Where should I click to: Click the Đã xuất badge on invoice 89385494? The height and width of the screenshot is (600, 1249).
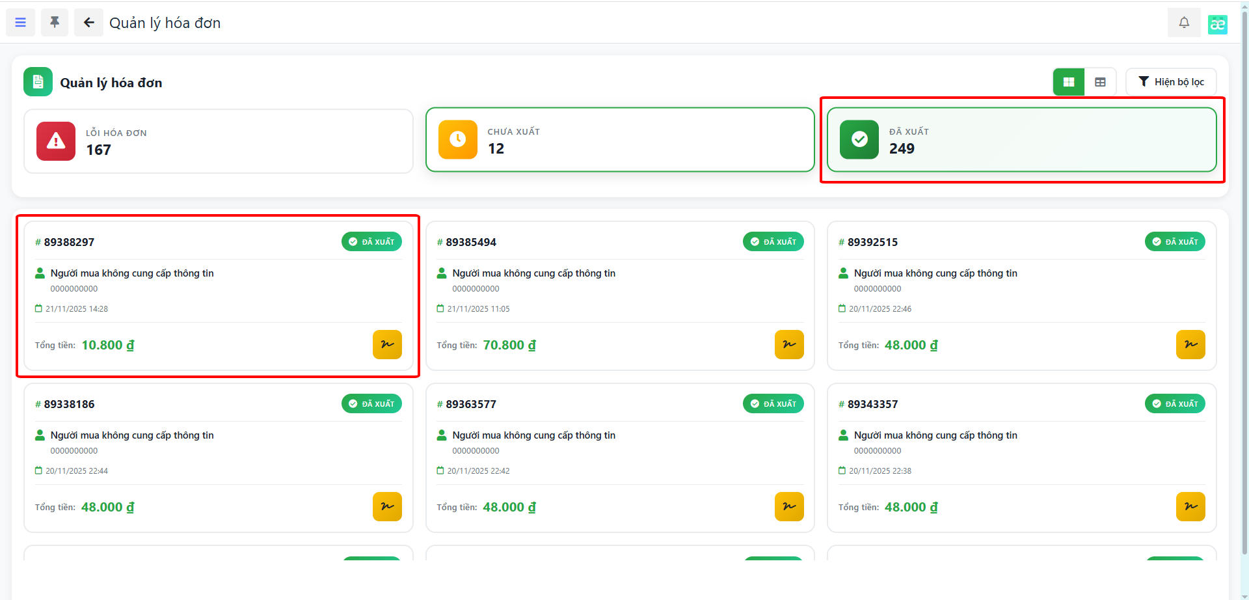click(x=773, y=242)
